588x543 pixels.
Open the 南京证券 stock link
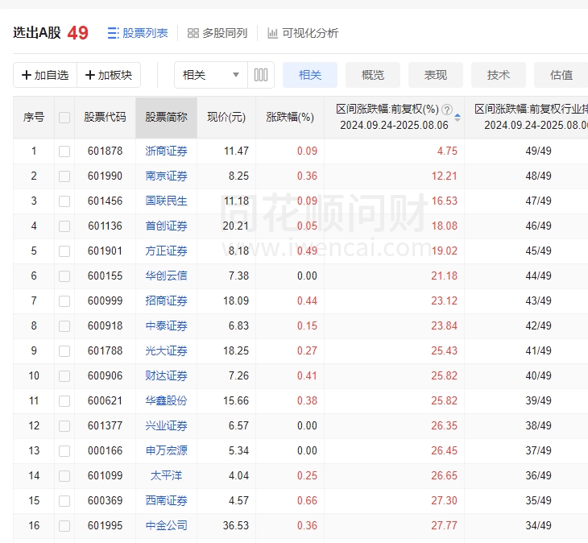166,176
